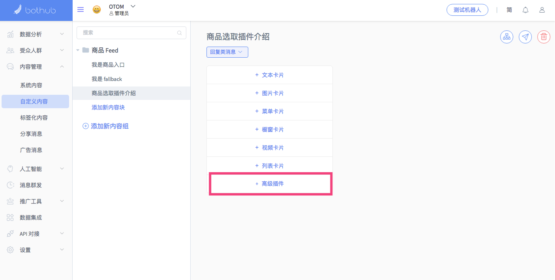Image resolution: width=555 pixels, height=280 pixels.
Task: Add a 高级插件 plugin
Action: point(270,184)
